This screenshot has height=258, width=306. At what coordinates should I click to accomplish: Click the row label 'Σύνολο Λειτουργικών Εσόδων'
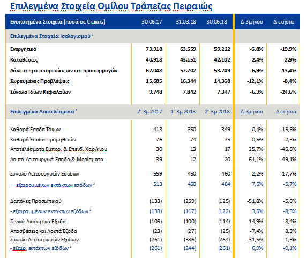pos(44,174)
